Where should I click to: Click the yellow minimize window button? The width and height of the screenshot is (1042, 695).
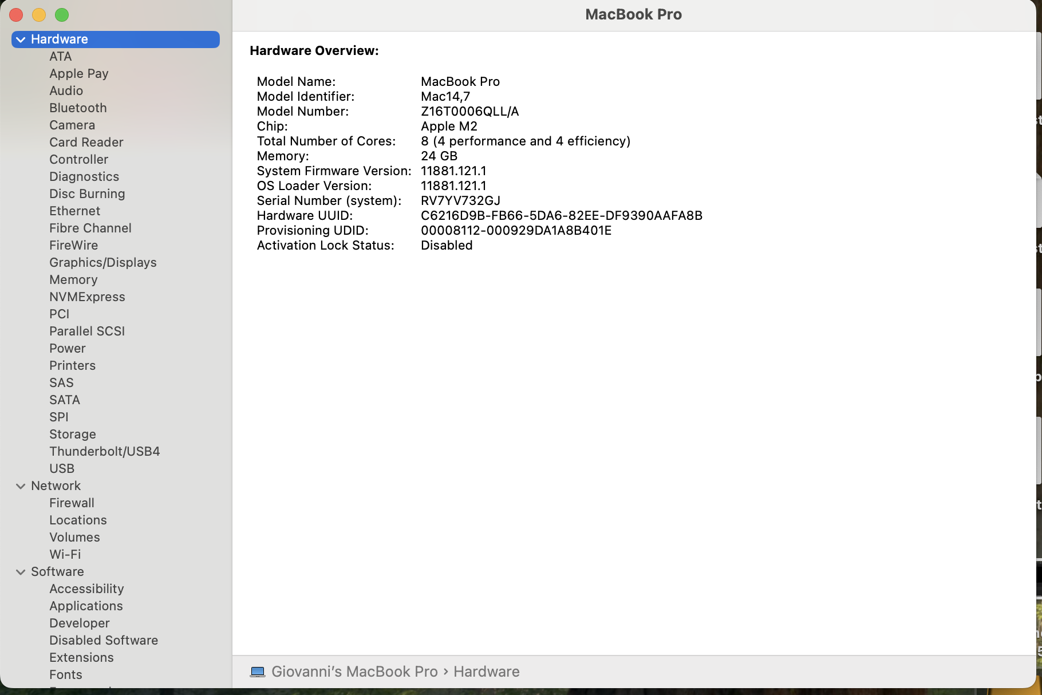pos(39,15)
